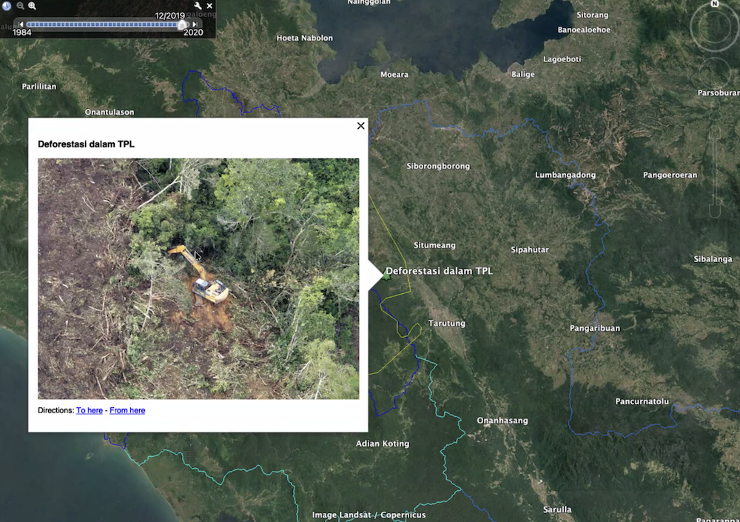Open the 'To here' directions link
The height and width of the screenshot is (522, 740).
[x=90, y=410]
